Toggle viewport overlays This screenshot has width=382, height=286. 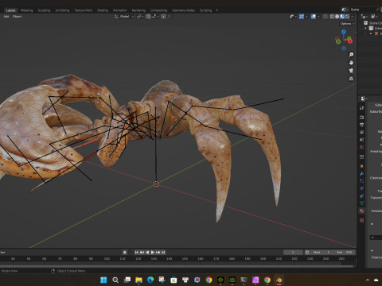[x=314, y=17]
